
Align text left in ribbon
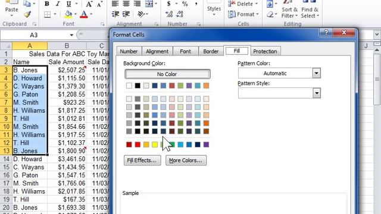point(115,4)
